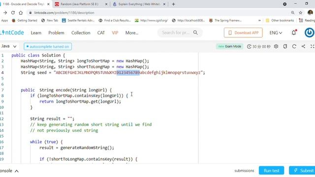The height and width of the screenshot is (177, 315).
Task: Open the browser zoom magnifier icon
Action: tap(293, 13)
